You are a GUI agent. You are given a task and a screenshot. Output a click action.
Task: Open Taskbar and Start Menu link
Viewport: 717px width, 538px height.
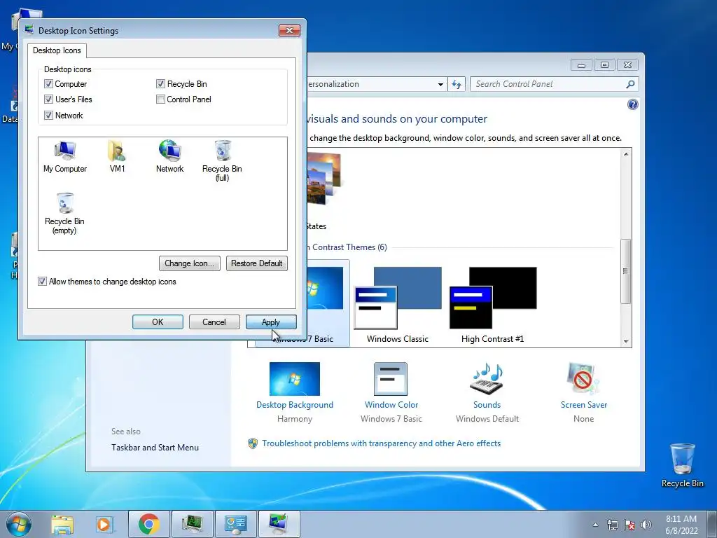pos(155,448)
